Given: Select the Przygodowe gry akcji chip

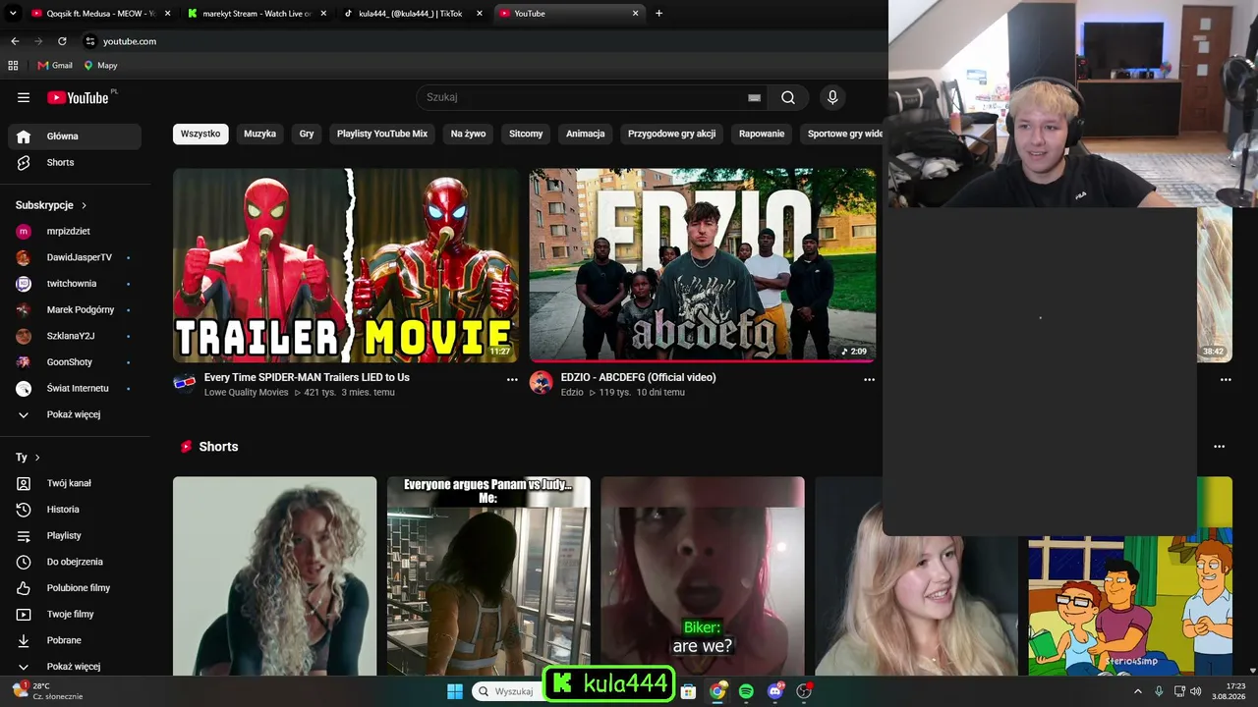Looking at the screenshot, I should (672, 134).
